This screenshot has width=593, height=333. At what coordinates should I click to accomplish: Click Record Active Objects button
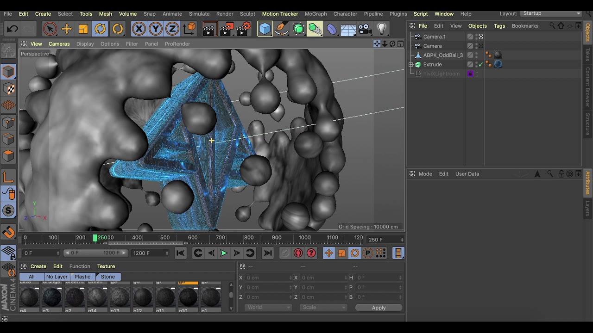coord(285,253)
